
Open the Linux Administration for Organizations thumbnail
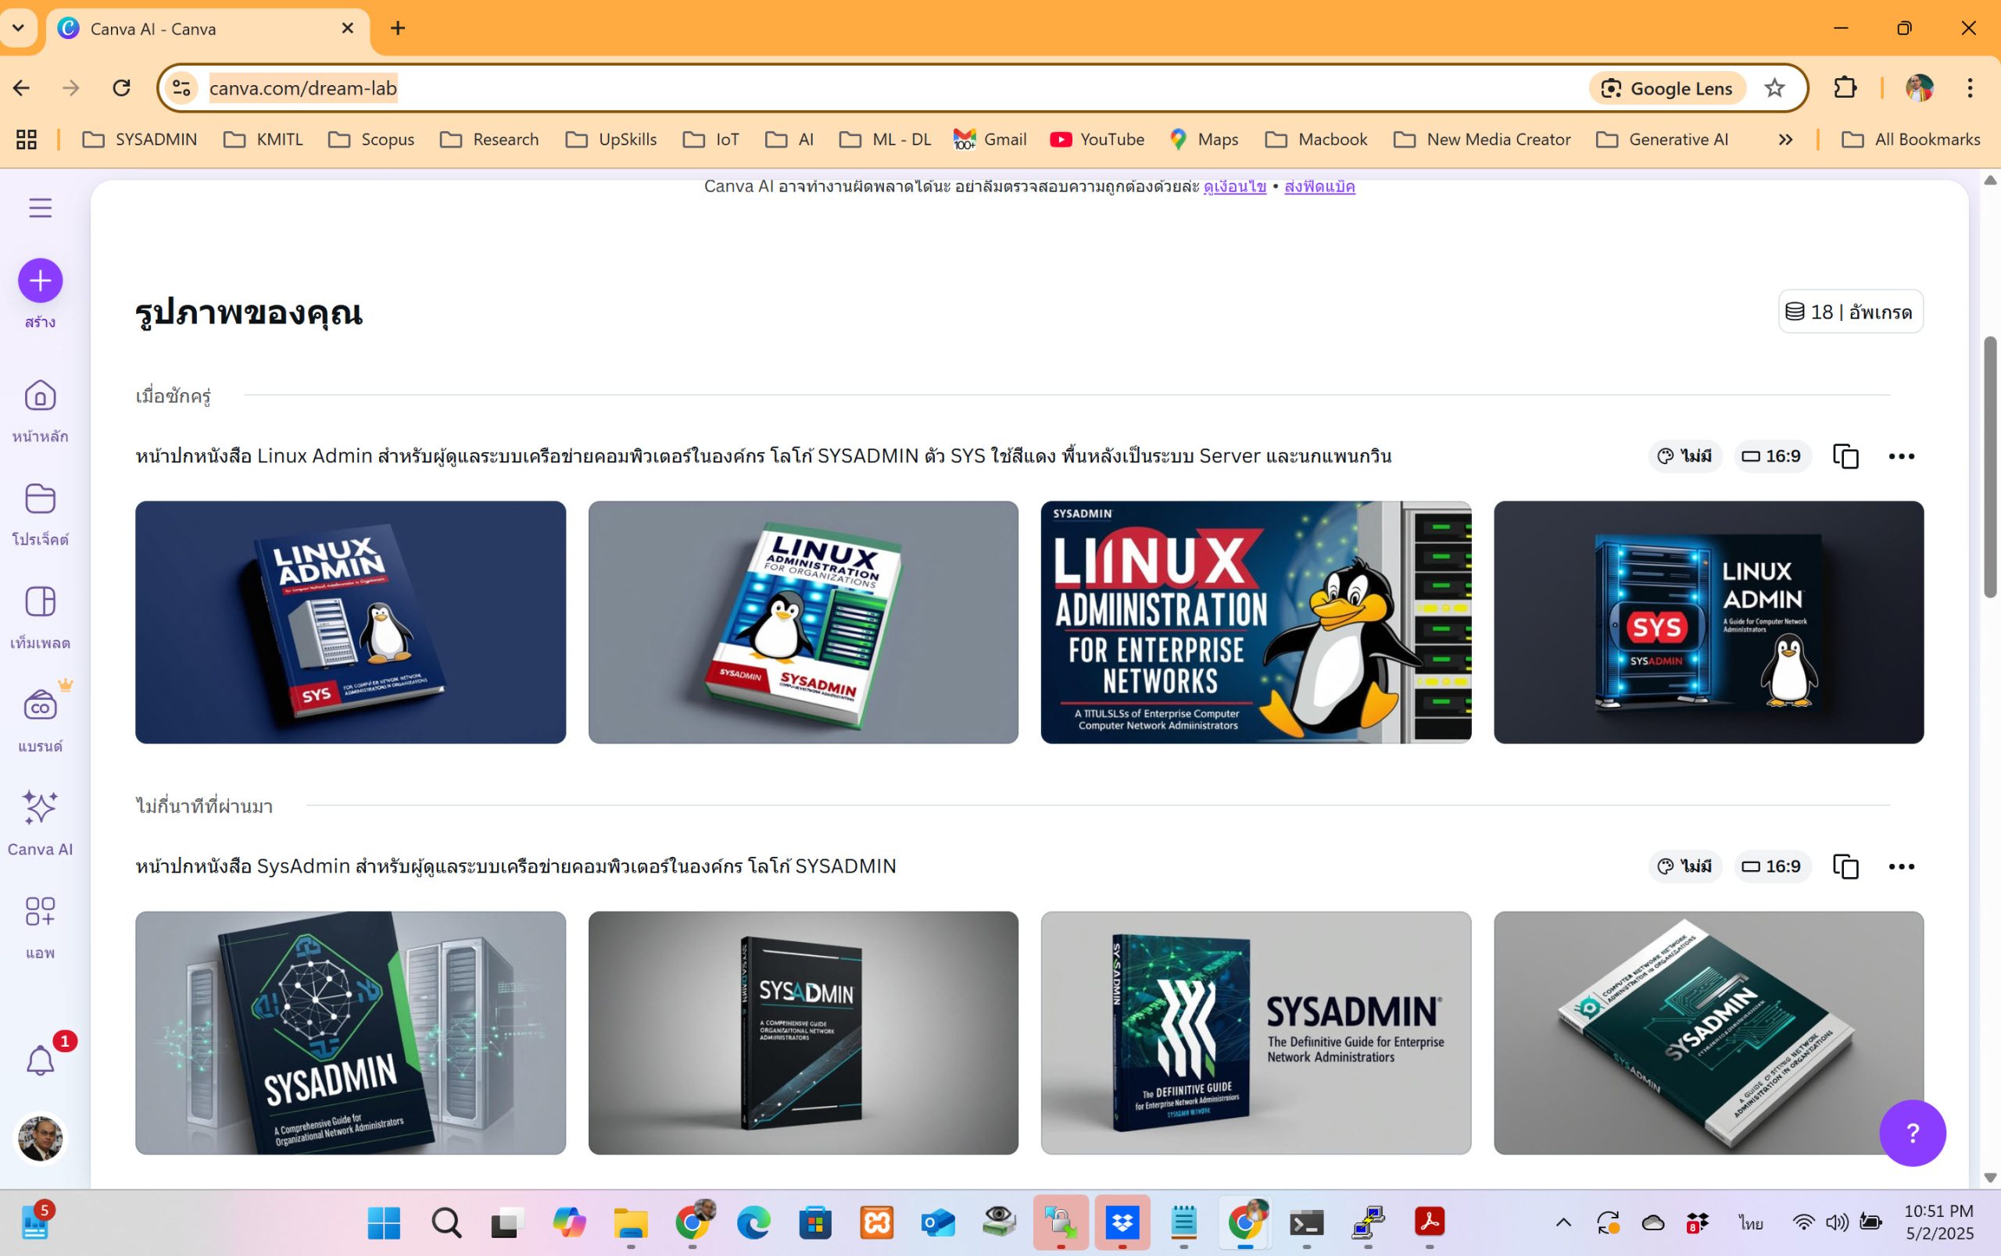(803, 622)
